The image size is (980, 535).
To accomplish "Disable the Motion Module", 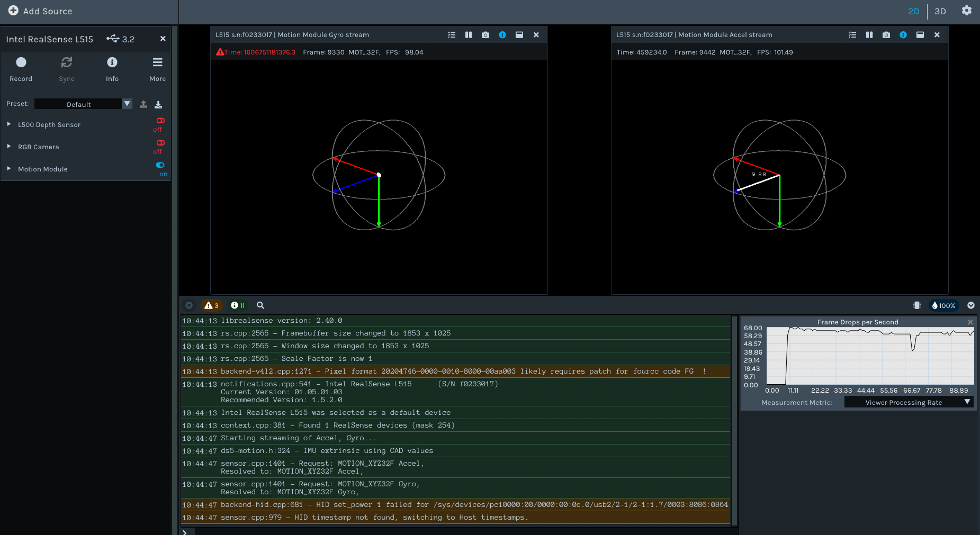I will (160, 165).
